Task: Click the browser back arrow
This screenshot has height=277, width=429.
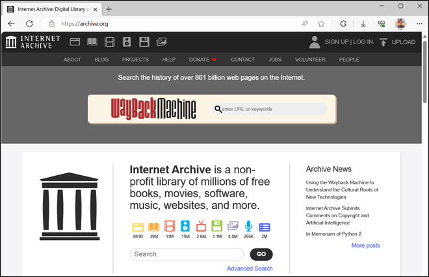Action: pos(11,24)
